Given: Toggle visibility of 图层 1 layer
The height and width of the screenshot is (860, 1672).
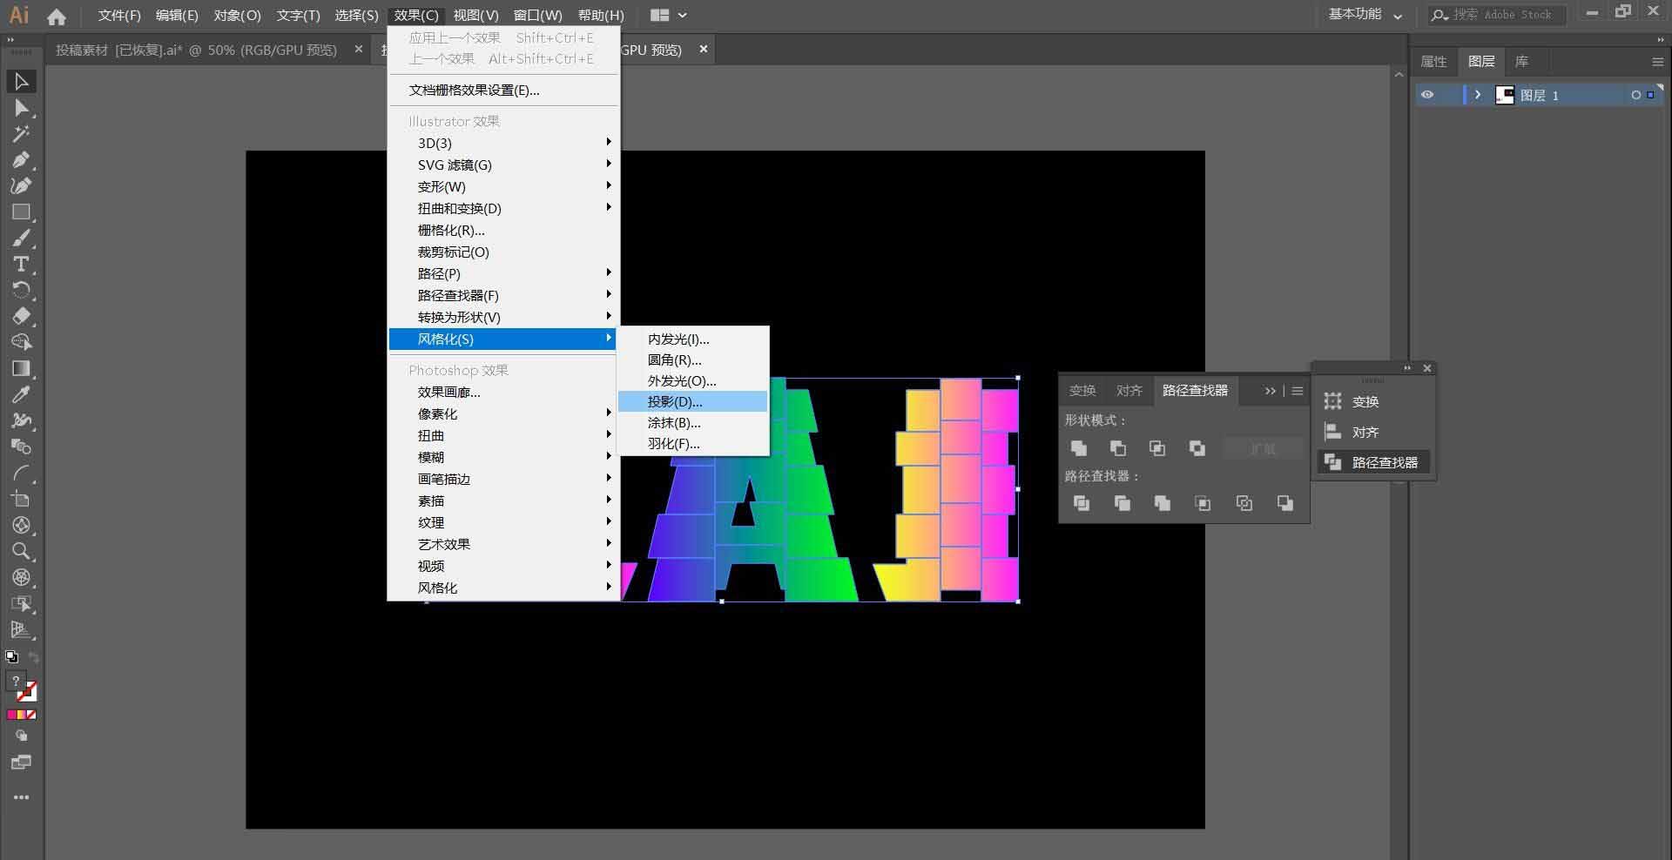Looking at the screenshot, I should pyautogui.click(x=1427, y=95).
